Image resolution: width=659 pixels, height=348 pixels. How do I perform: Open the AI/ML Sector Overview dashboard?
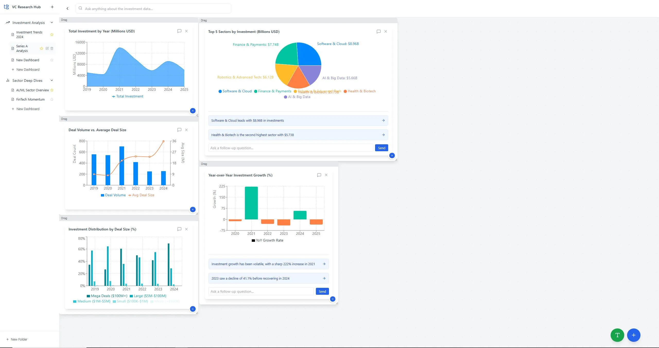tap(32, 90)
